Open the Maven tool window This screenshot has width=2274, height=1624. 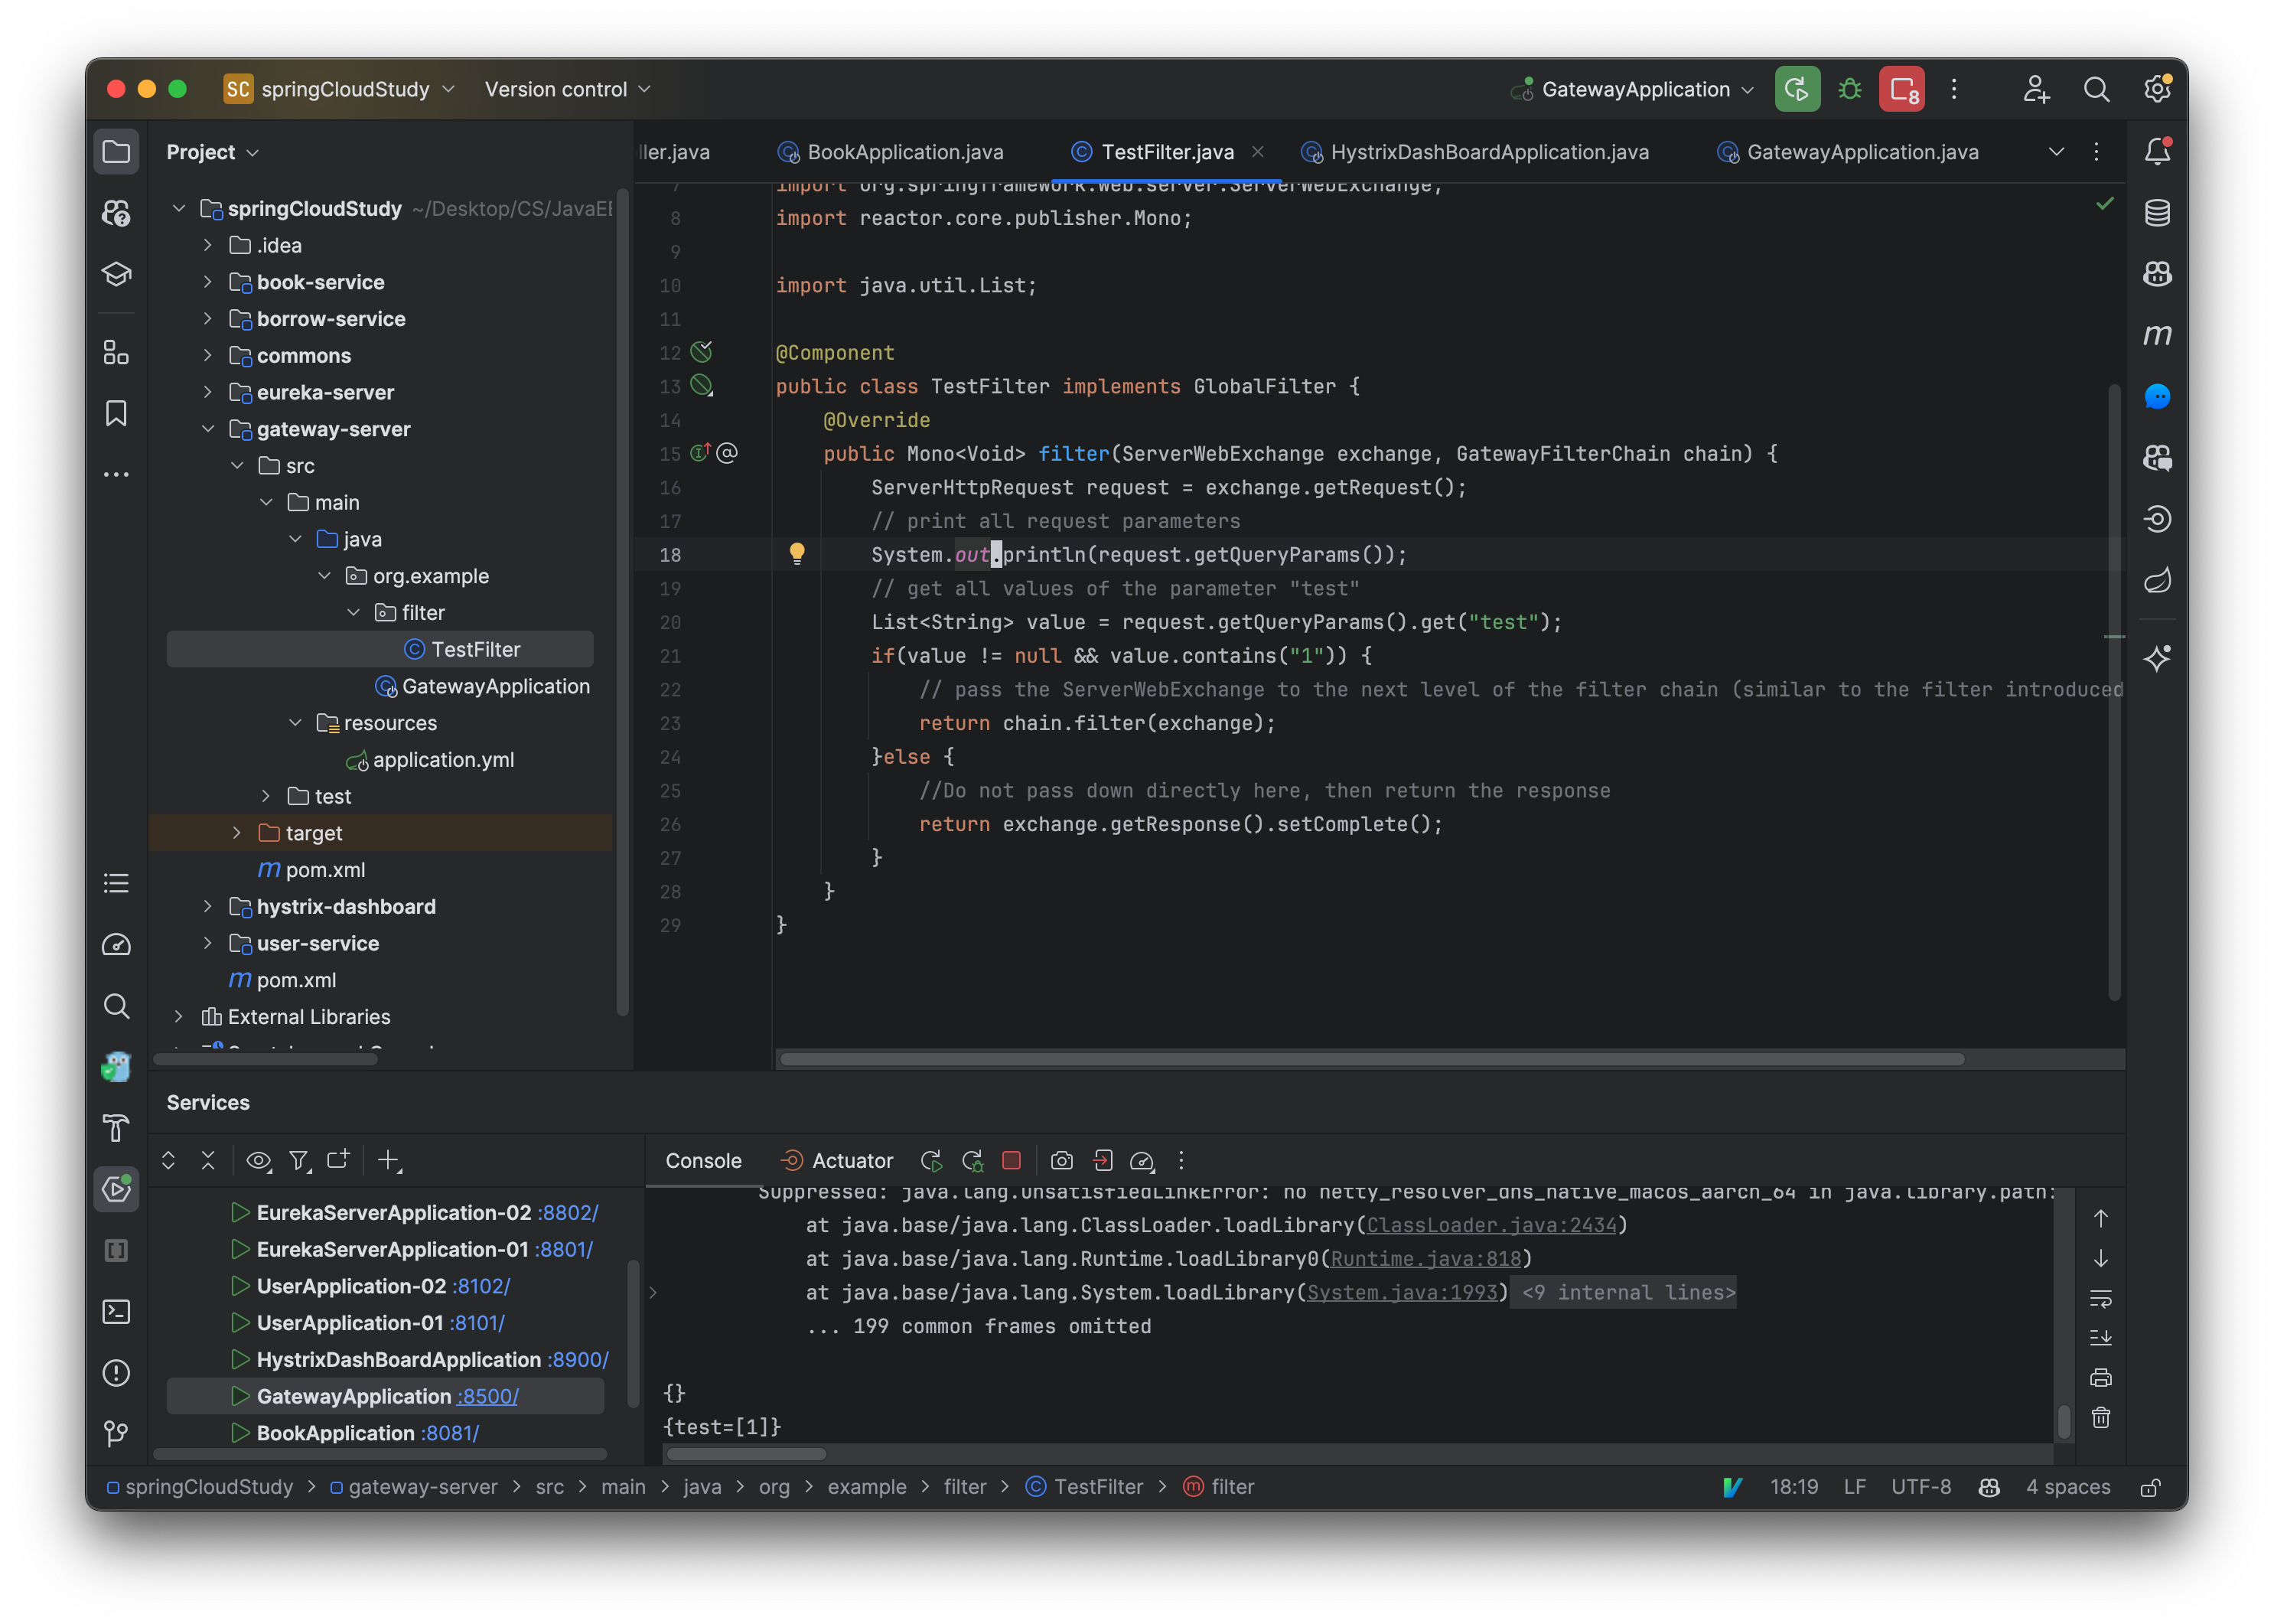[x=2157, y=335]
